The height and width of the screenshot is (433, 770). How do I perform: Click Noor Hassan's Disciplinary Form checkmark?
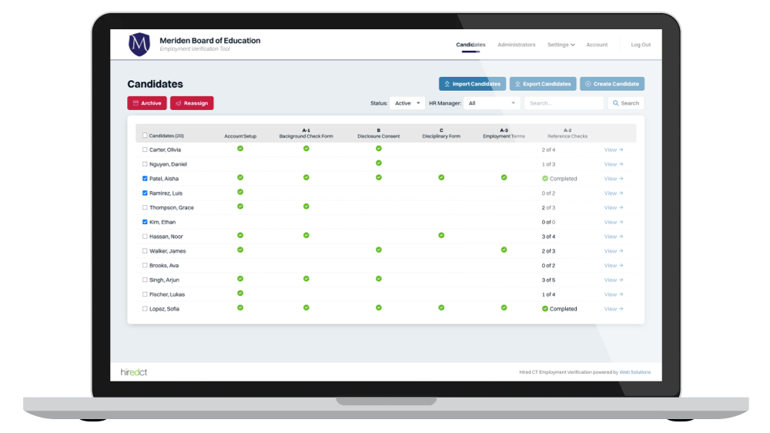coord(441,236)
